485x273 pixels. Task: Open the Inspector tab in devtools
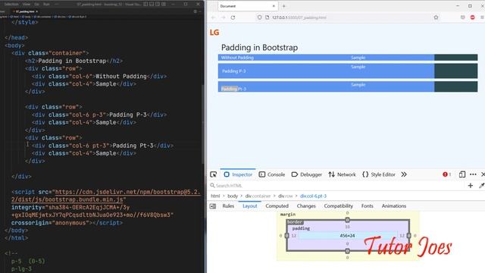[x=238, y=174]
